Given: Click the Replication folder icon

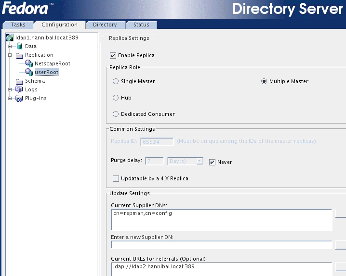Looking at the screenshot, I should (x=19, y=55).
